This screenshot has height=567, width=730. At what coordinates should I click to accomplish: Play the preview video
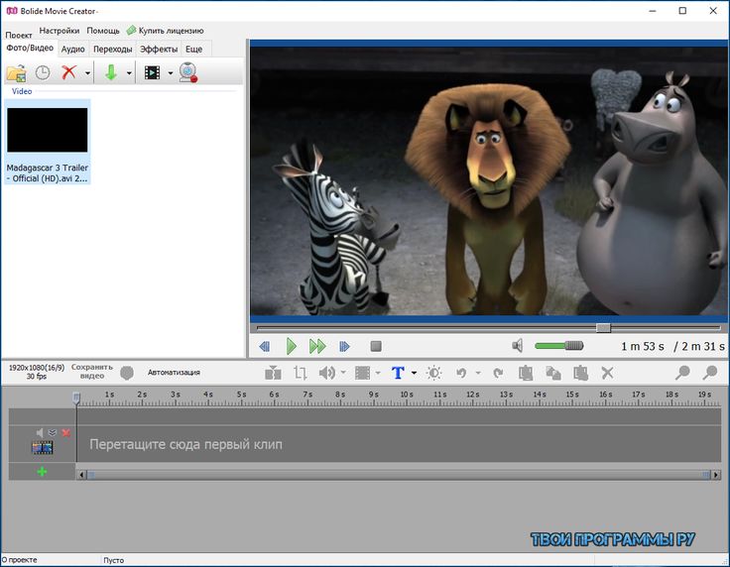291,347
